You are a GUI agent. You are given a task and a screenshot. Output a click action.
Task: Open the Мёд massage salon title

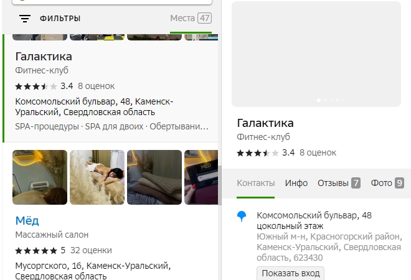[27, 220]
